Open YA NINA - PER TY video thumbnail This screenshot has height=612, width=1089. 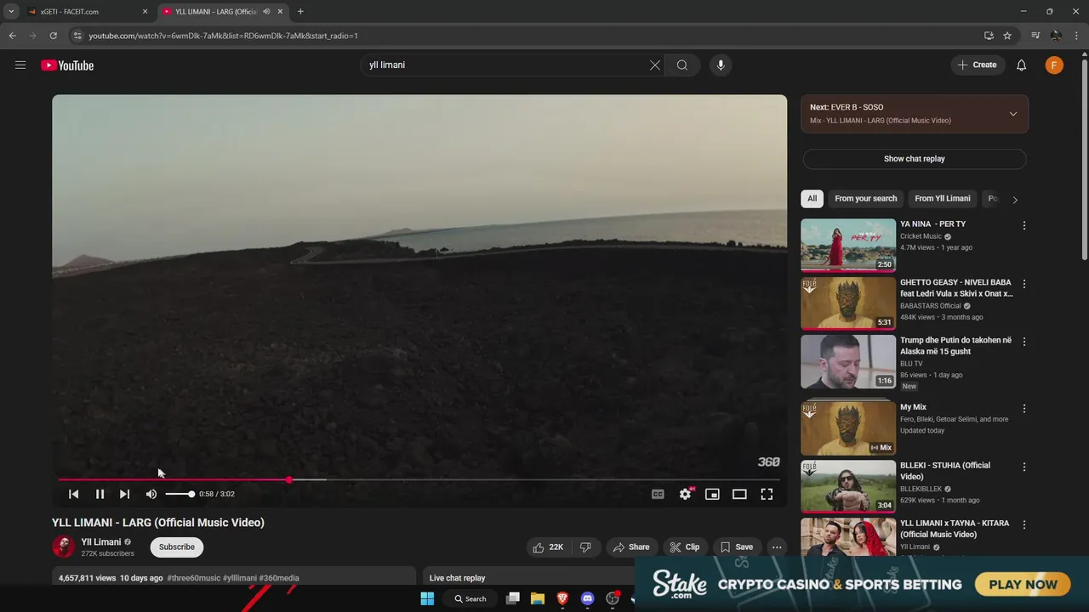[848, 245]
